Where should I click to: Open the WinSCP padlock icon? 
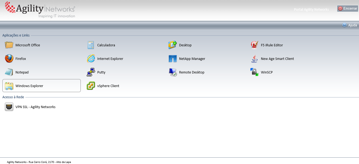(255, 72)
